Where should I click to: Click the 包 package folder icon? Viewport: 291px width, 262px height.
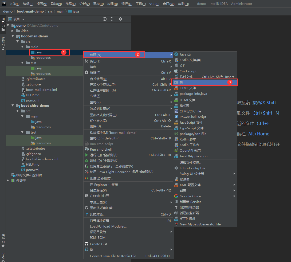pyautogui.click(x=176, y=82)
